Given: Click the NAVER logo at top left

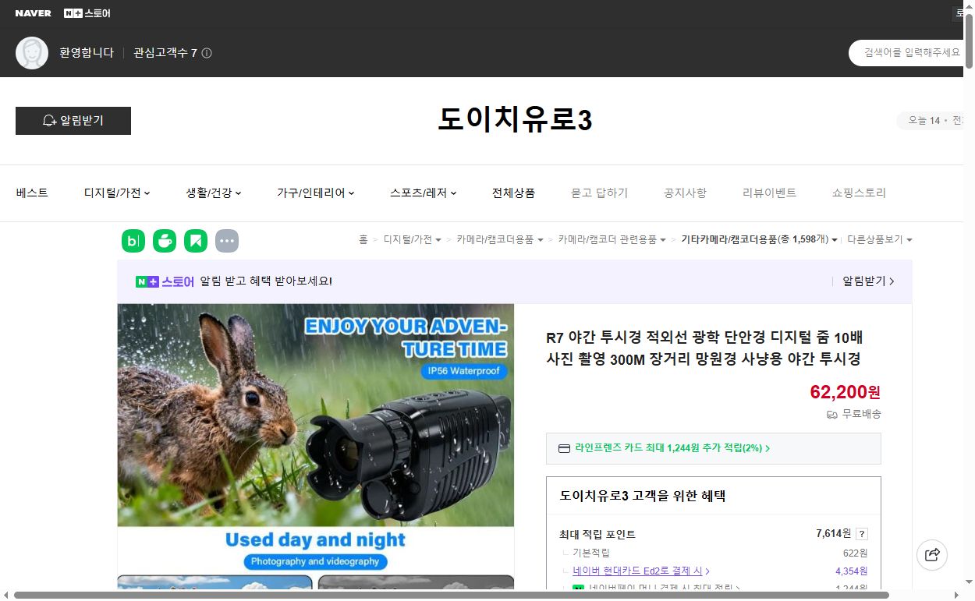Looking at the screenshot, I should tap(32, 12).
